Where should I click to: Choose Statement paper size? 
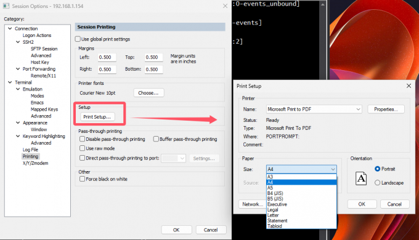[x=301, y=220]
